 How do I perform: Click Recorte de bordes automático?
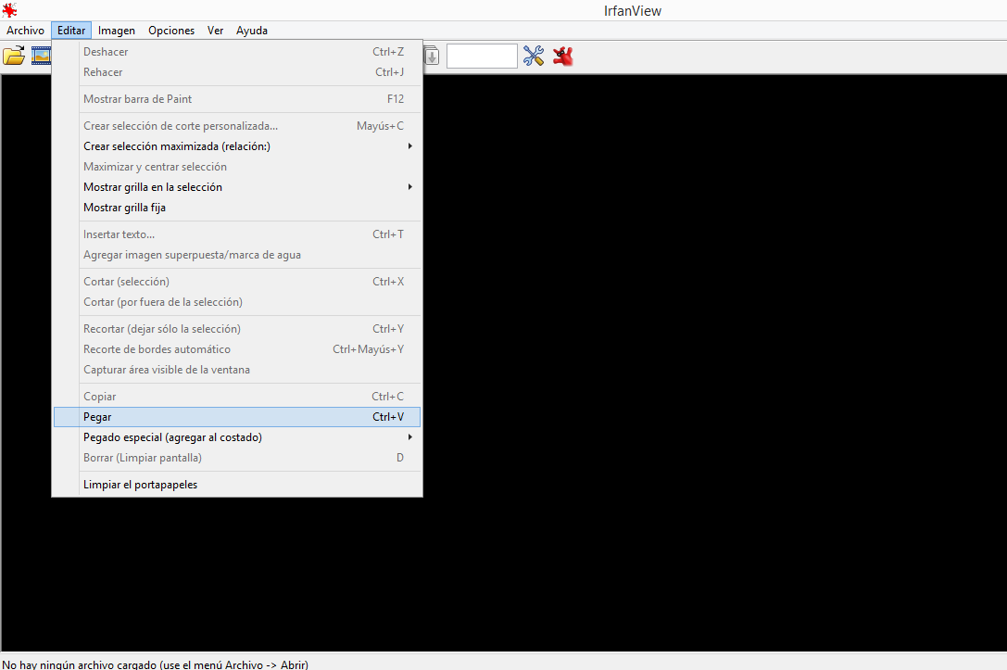(x=237, y=349)
